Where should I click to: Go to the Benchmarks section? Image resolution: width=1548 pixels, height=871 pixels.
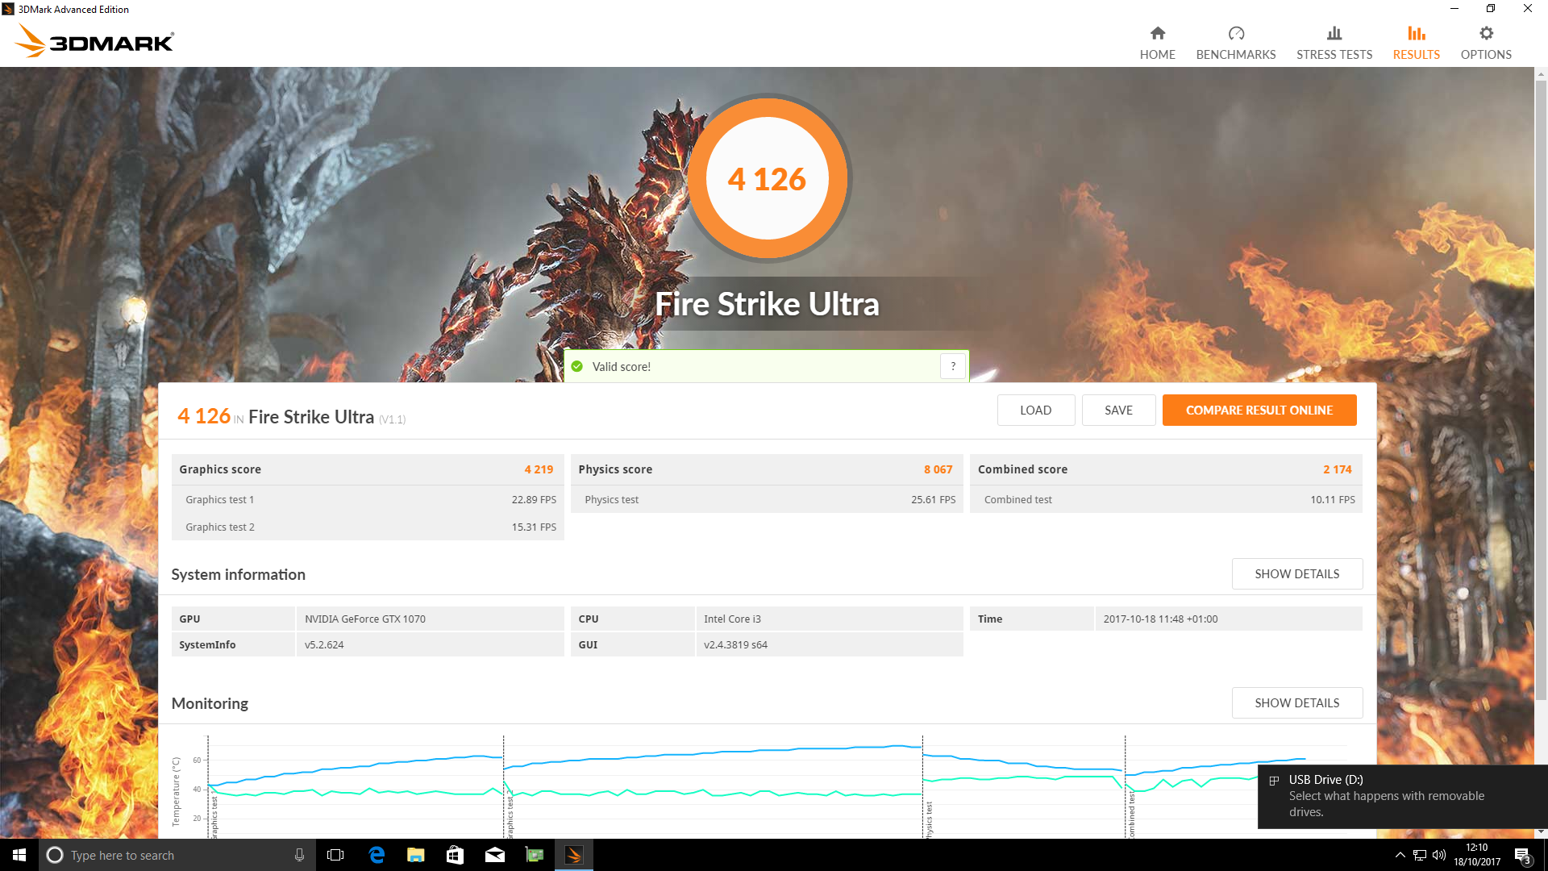[1235, 43]
